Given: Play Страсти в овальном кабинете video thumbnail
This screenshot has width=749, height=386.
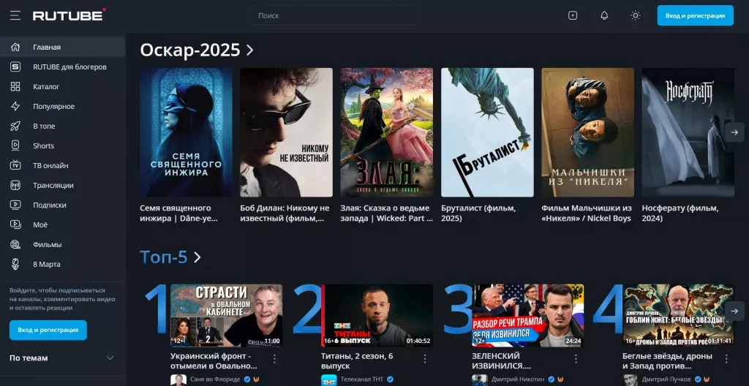Looking at the screenshot, I should [227, 315].
